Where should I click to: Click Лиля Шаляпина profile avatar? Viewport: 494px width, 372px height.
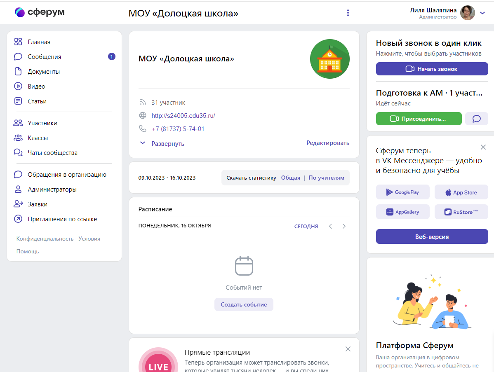pos(468,13)
